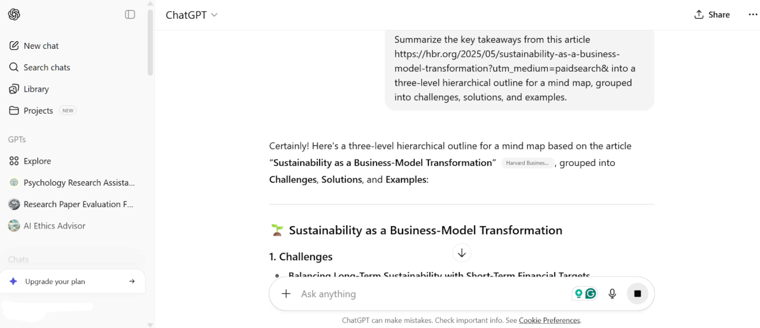Open the Projects section

tap(38, 111)
